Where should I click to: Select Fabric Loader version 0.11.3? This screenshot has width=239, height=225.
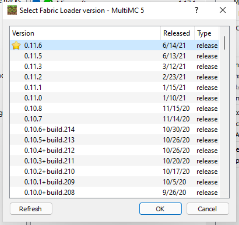tap(33, 67)
